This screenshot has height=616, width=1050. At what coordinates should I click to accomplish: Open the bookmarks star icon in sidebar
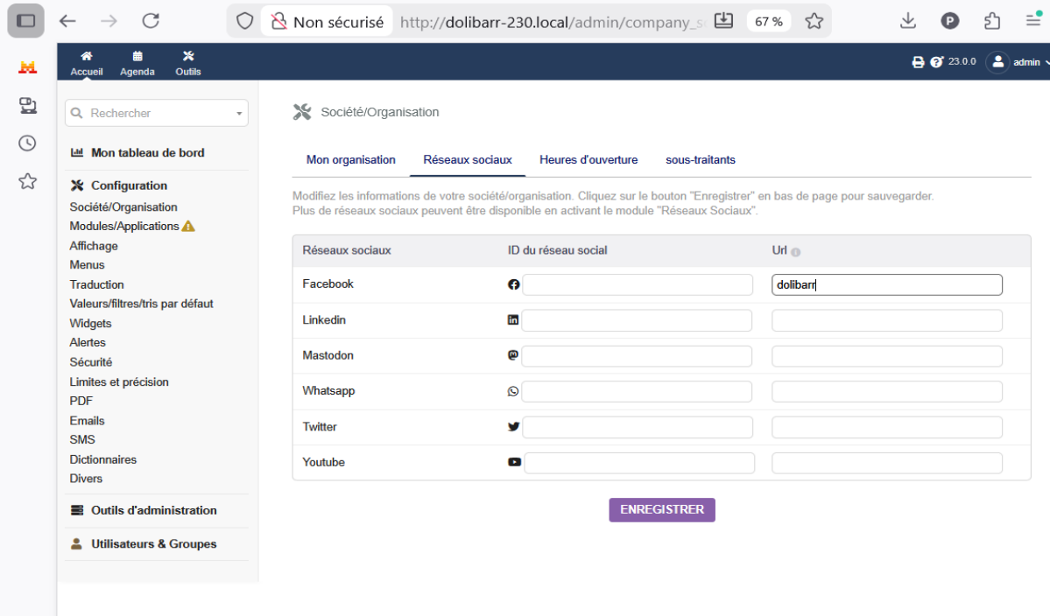point(27,181)
